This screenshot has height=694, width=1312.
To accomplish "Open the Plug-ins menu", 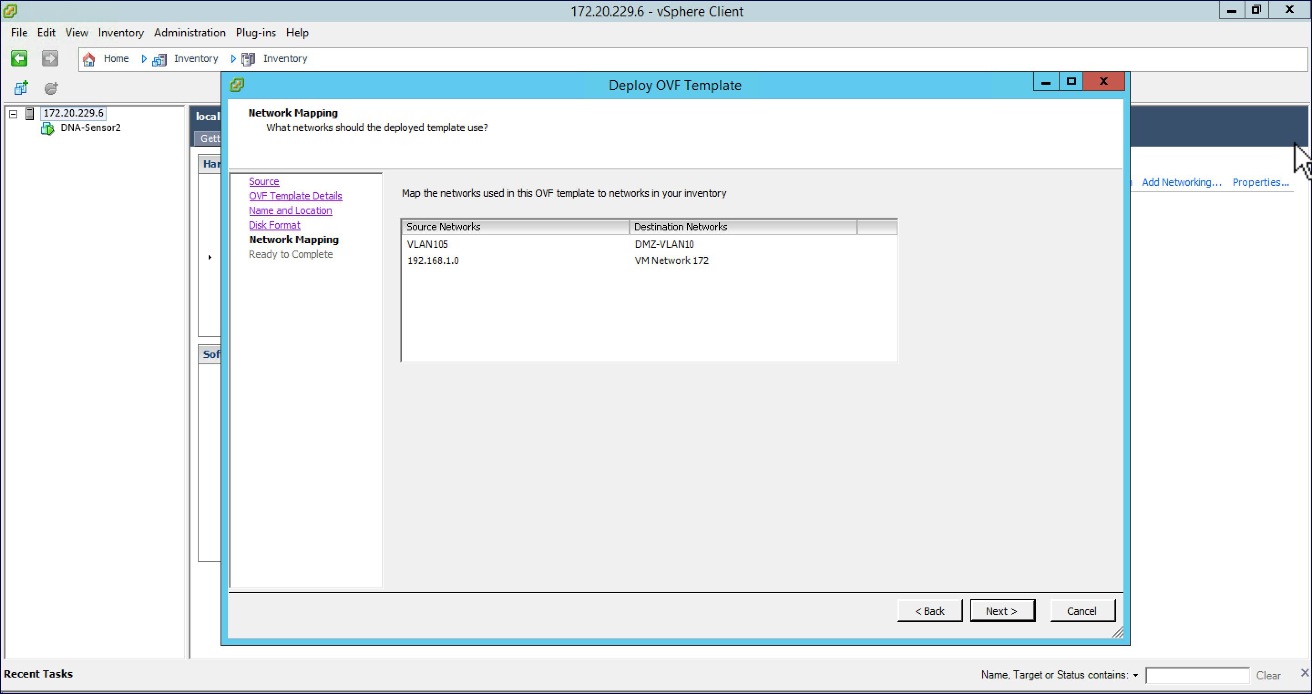I will [255, 33].
